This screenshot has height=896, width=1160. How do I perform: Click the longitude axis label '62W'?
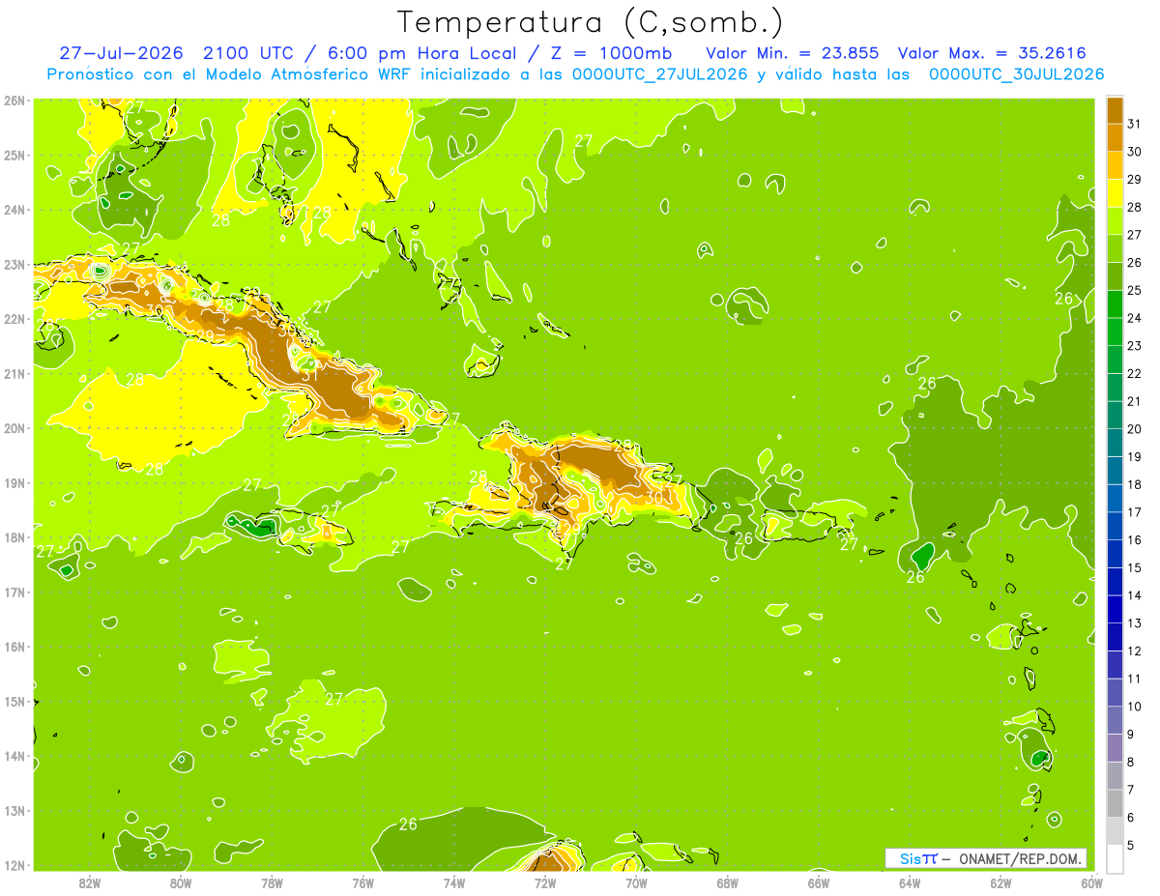[x=1000, y=882]
